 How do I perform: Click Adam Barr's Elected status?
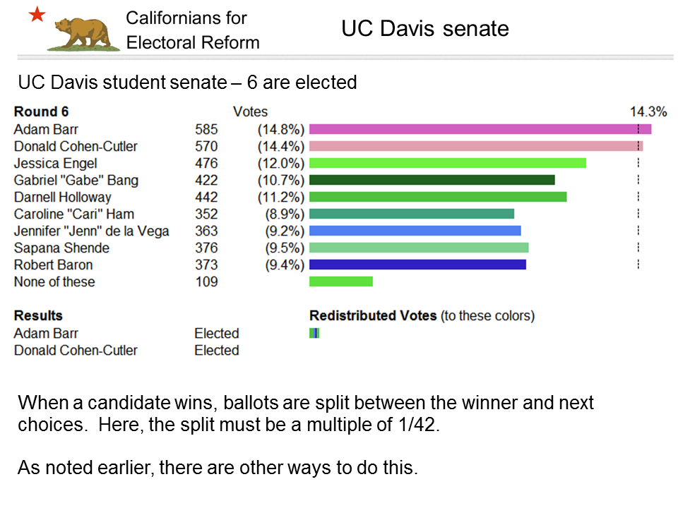(217, 333)
